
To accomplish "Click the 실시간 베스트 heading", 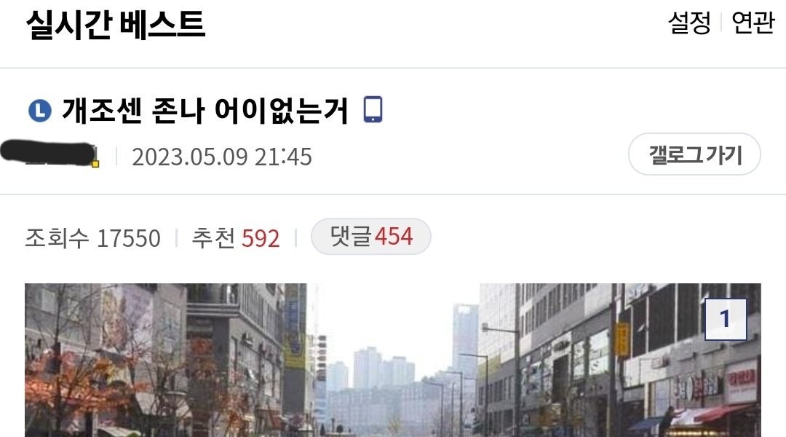I will tap(116, 24).
